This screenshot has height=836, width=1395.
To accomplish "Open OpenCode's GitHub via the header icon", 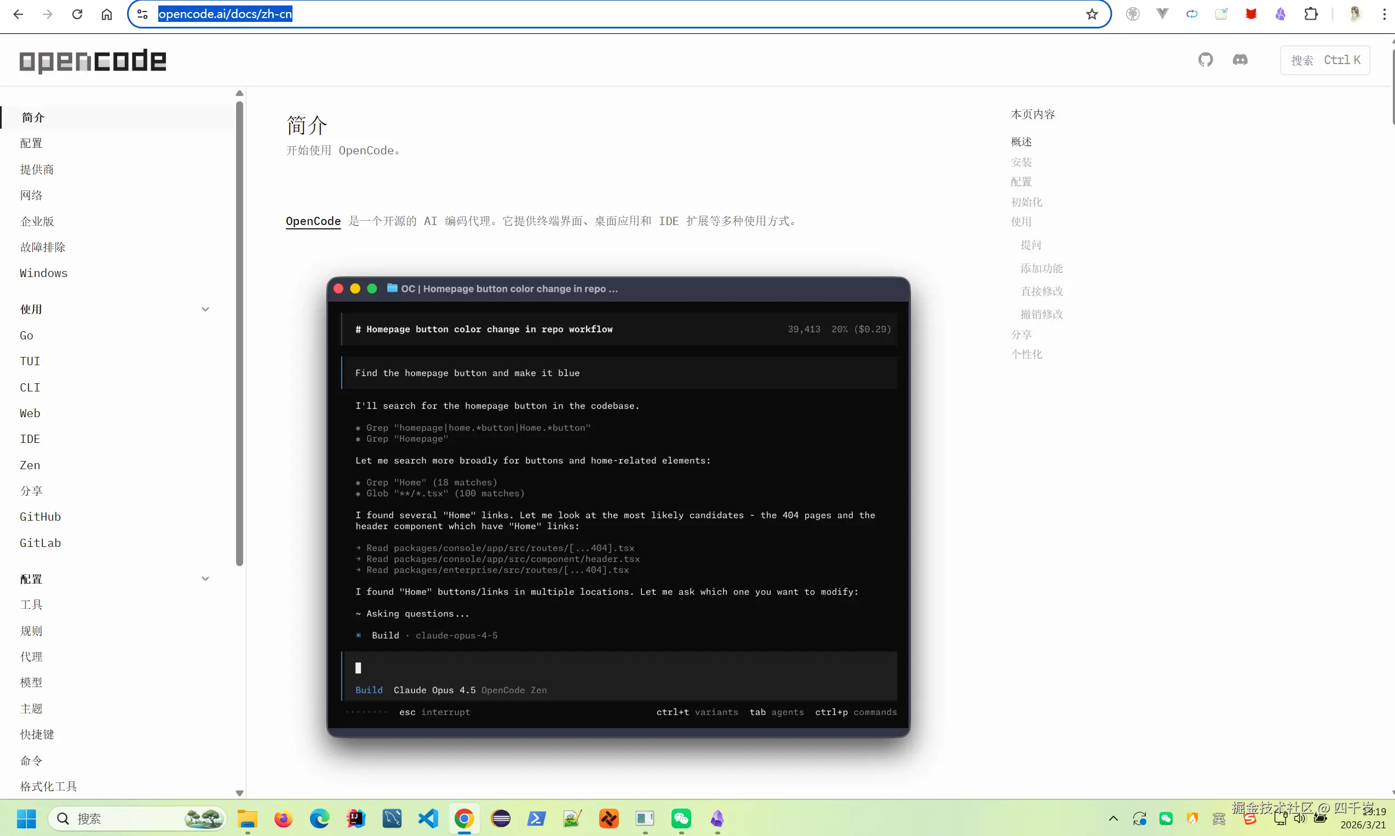I will click(x=1205, y=59).
